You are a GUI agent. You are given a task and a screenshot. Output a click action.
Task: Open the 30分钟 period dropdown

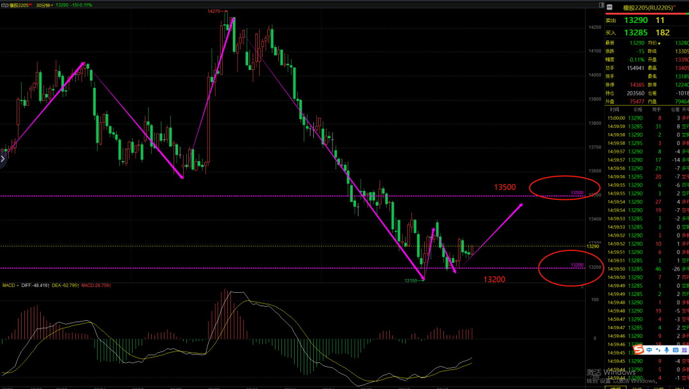point(45,5)
